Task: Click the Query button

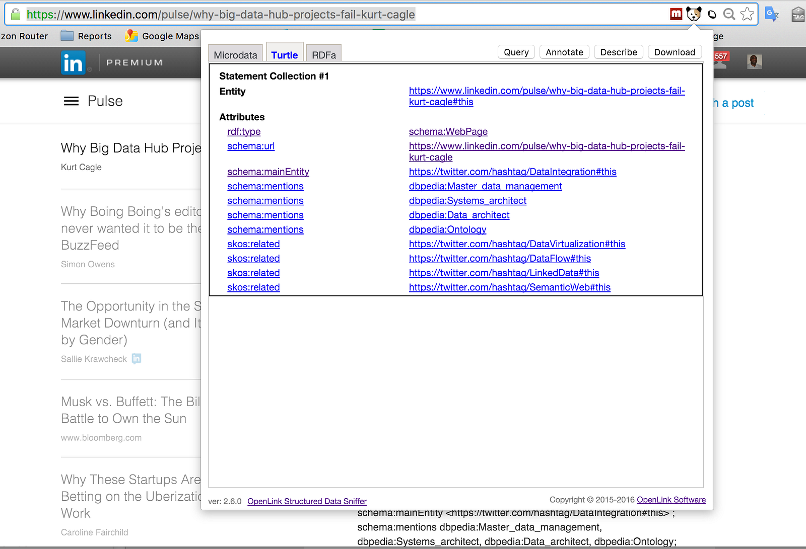Action: click(x=516, y=52)
